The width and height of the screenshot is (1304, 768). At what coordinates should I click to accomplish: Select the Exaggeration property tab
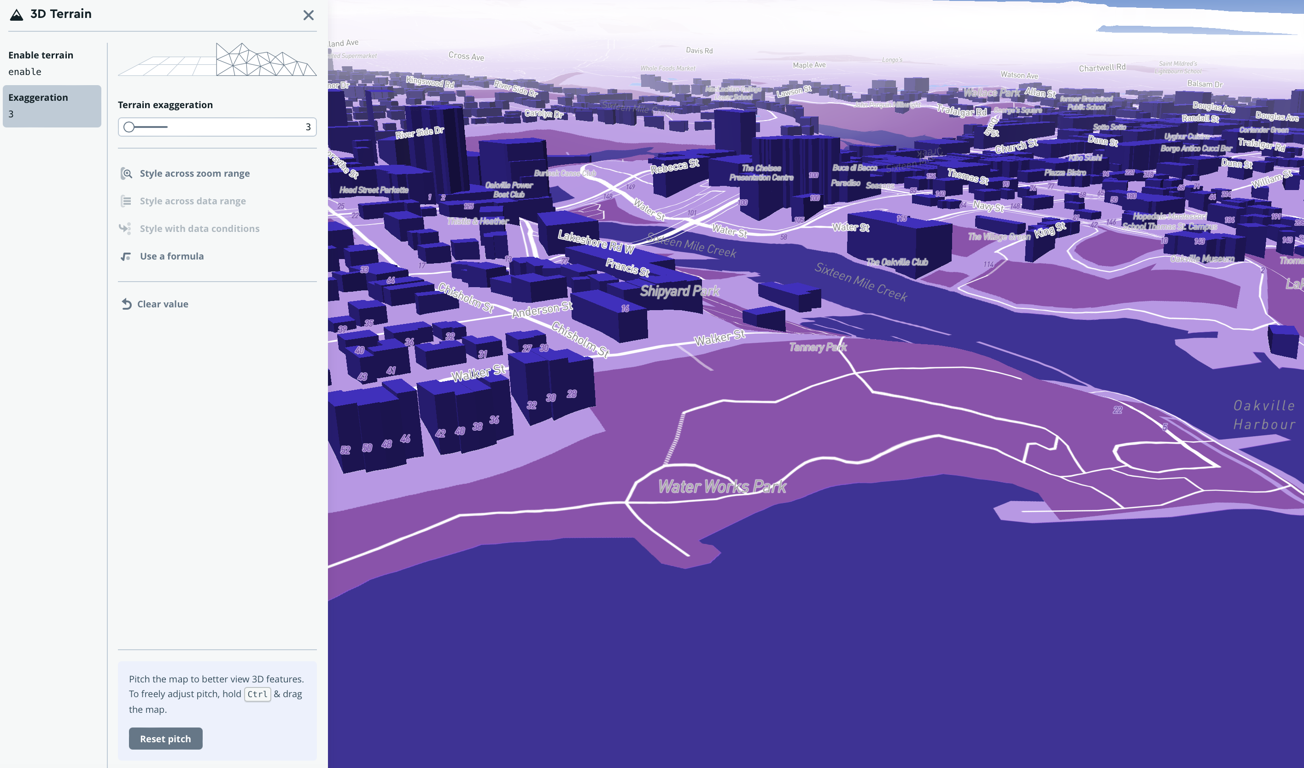pos(52,105)
